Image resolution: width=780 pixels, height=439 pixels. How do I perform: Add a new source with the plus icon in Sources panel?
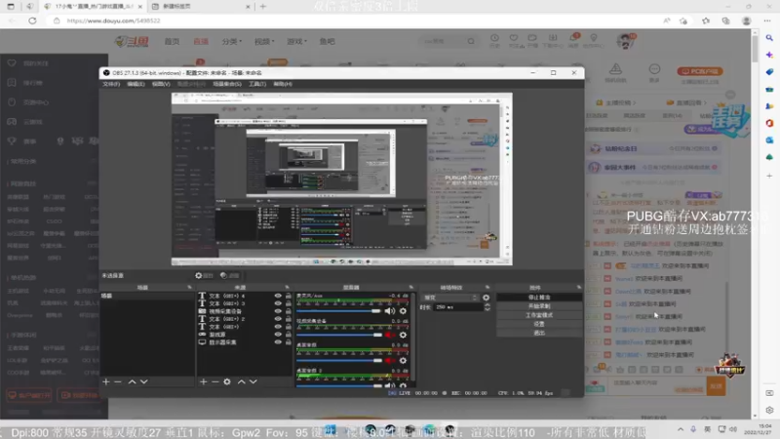(203, 381)
